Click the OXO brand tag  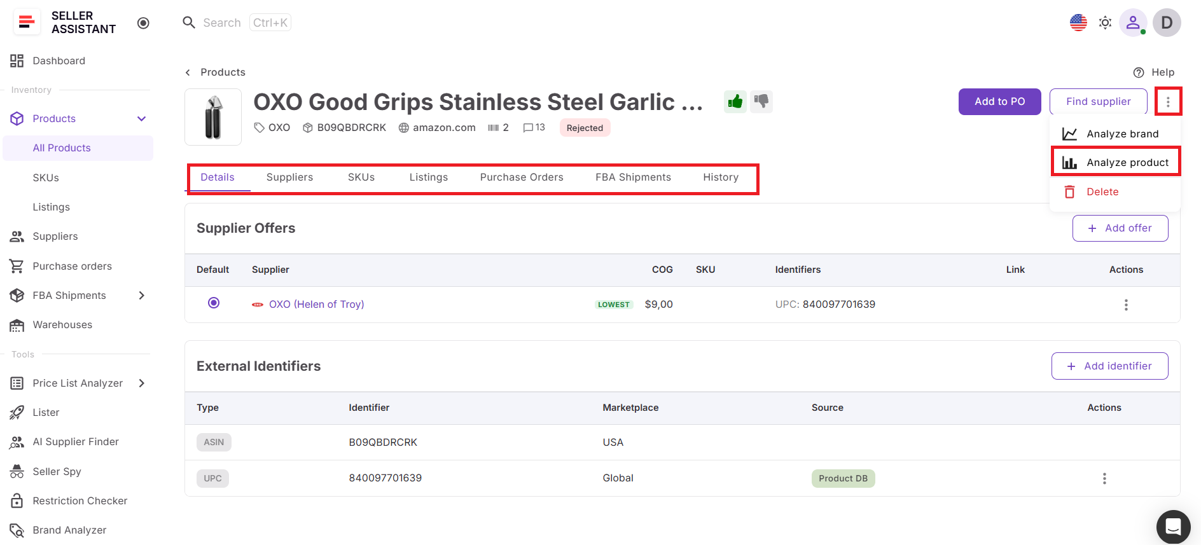pos(272,127)
